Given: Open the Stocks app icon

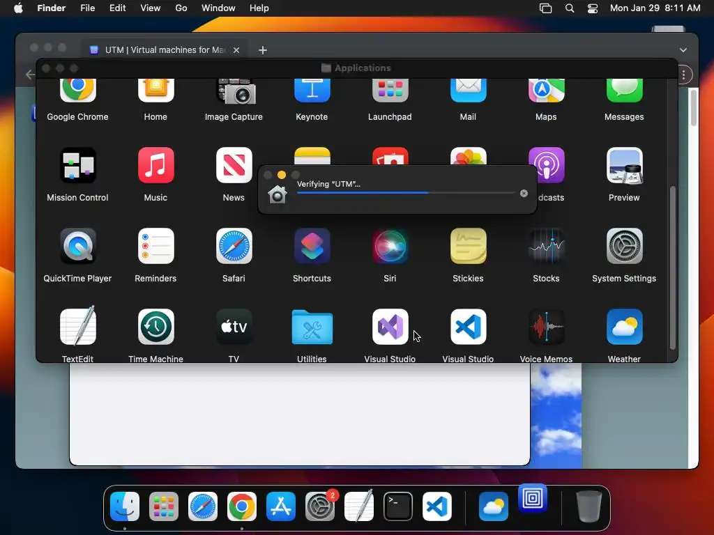Looking at the screenshot, I should coord(547,246).
